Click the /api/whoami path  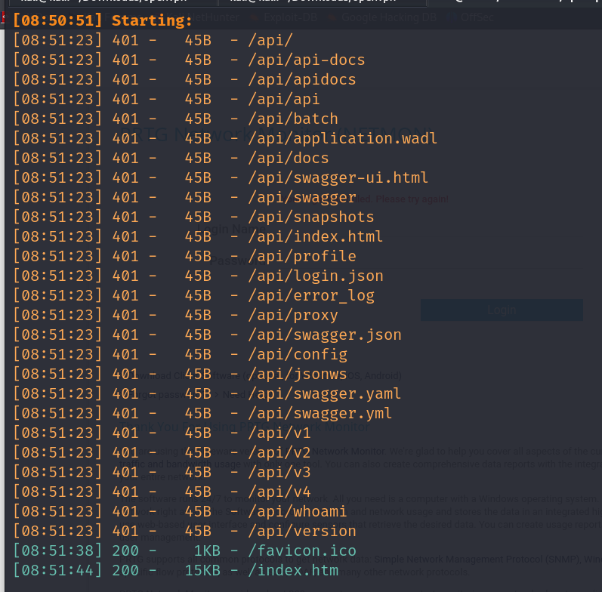(298, 511)
